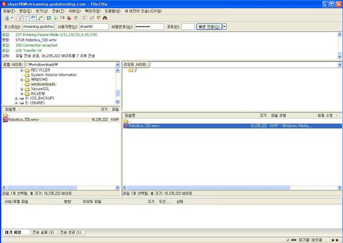343x243 pixels.
Task: Open the directory listing filters dialog
Action: point(85,18)
